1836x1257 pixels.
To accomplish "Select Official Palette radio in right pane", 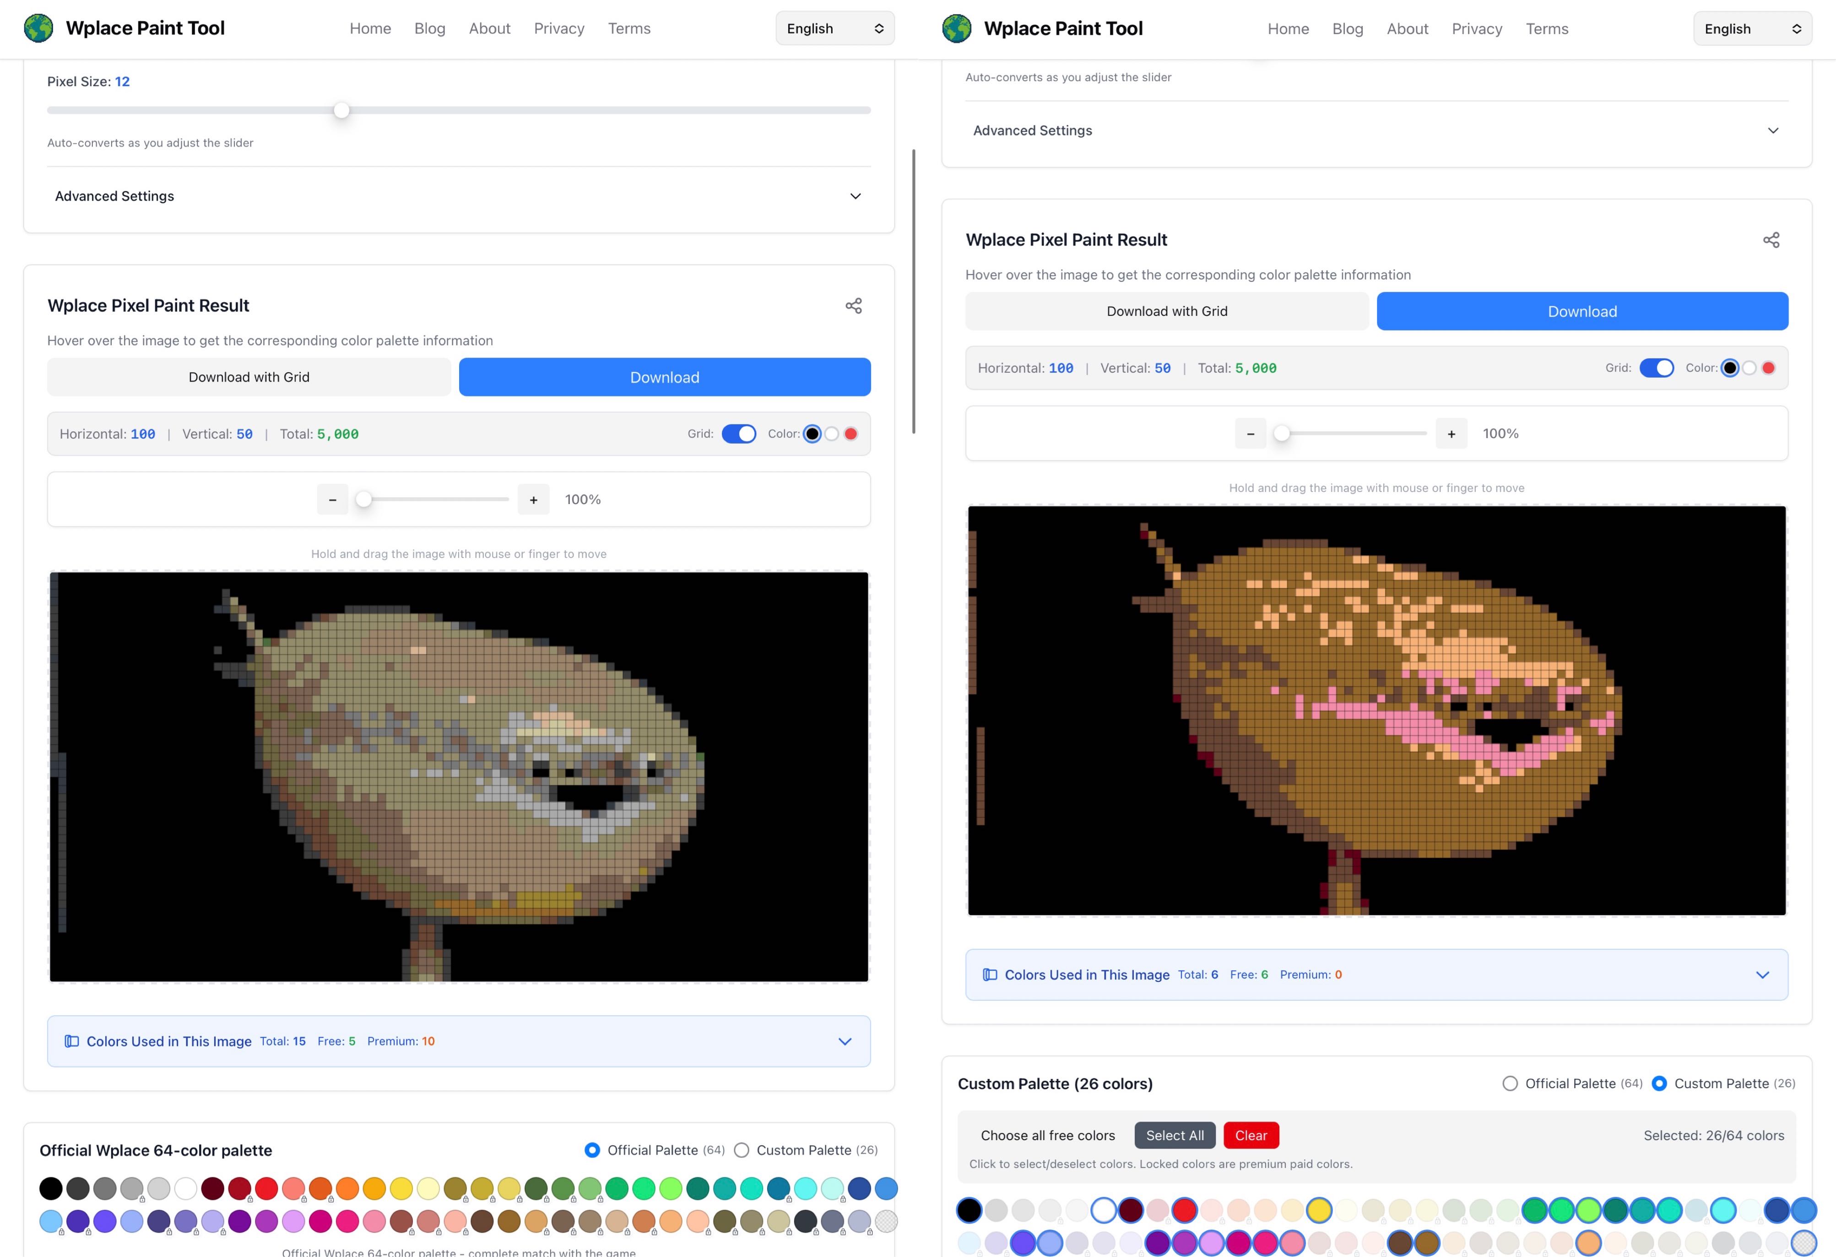I will [x=1510, y=1084].
